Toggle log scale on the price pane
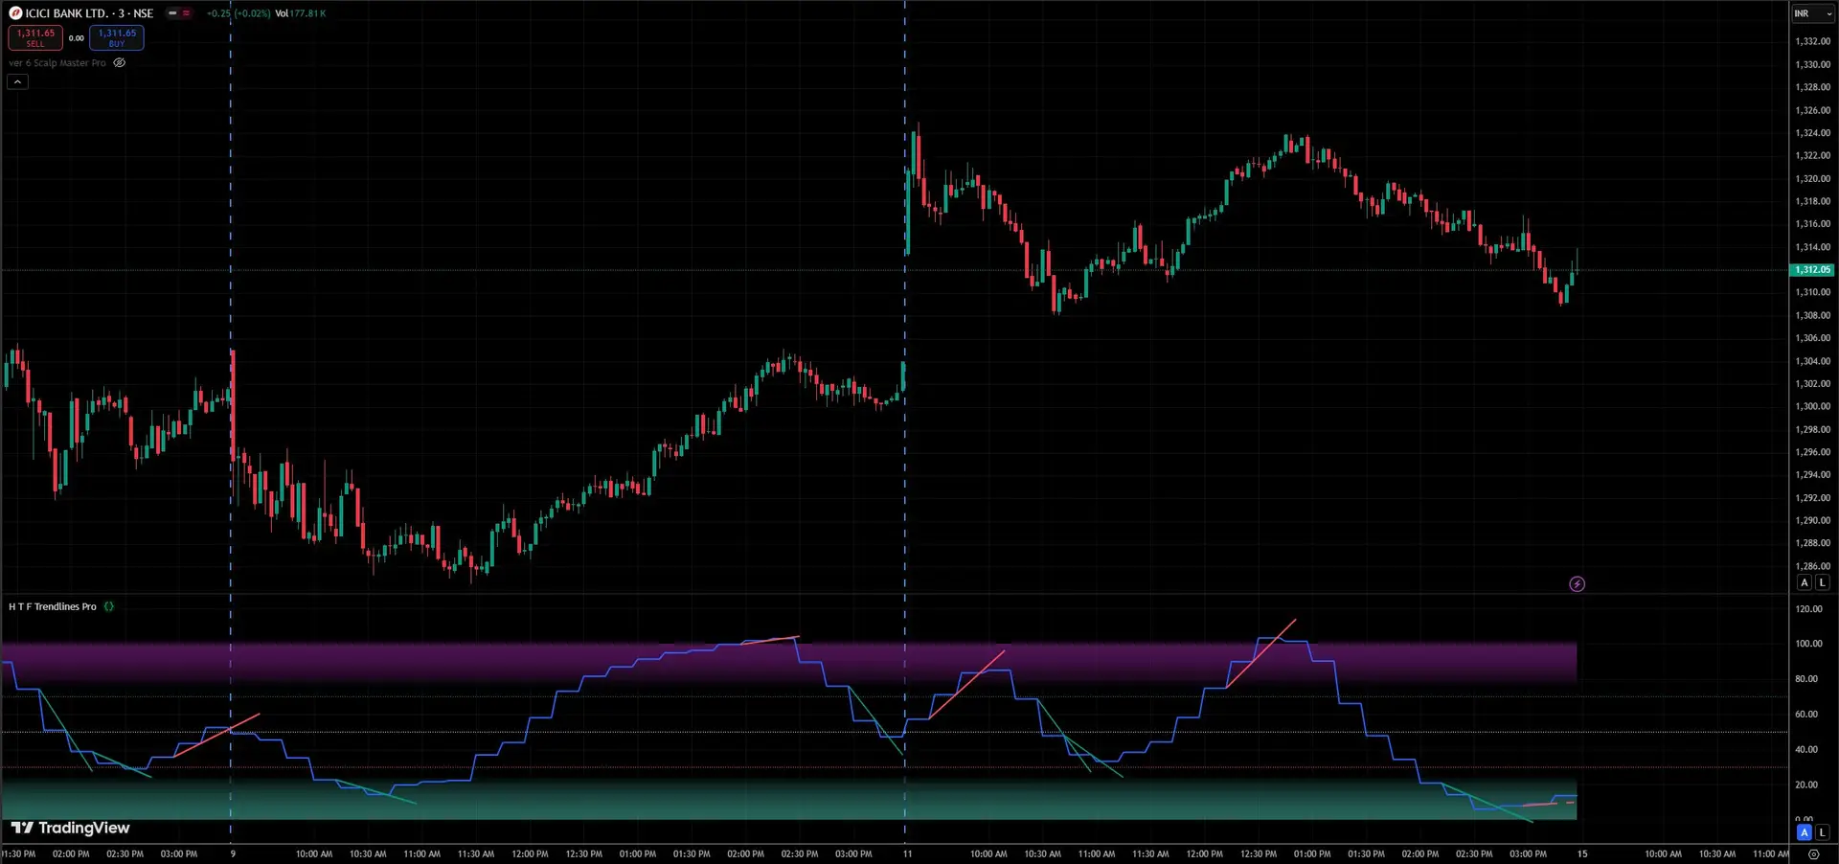 tap(1822, 582)
